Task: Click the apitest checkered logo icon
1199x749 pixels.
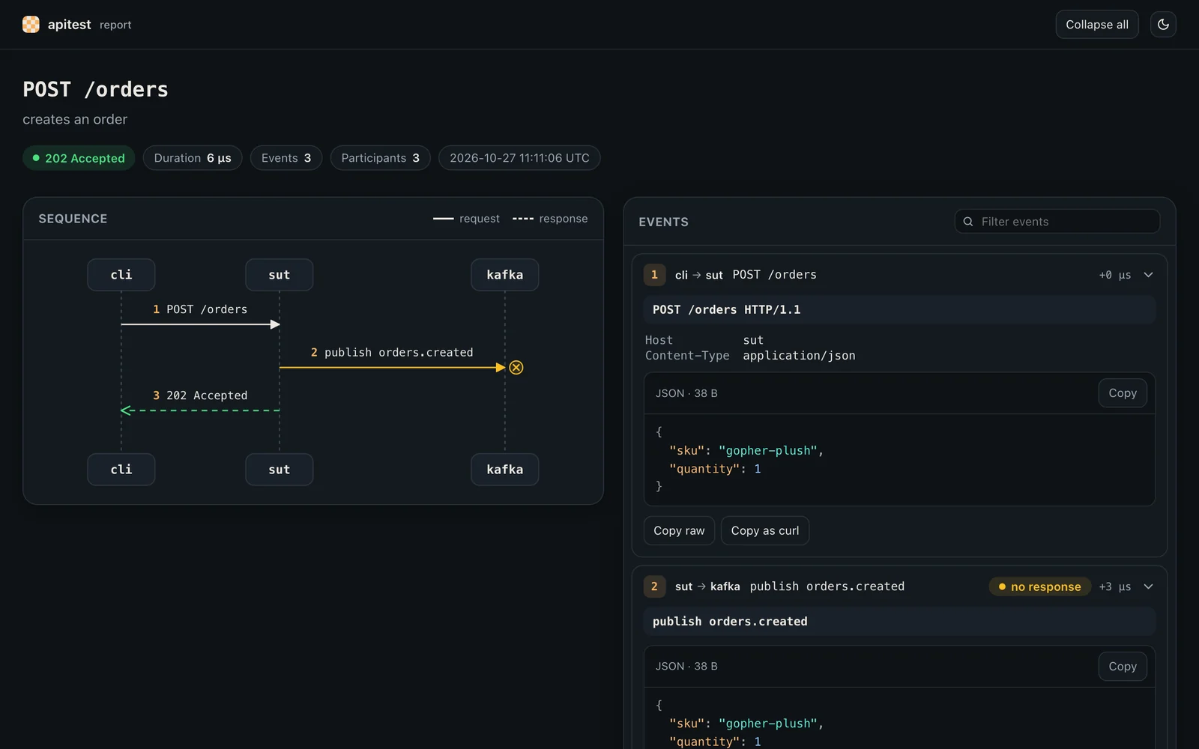Action: 31,25
